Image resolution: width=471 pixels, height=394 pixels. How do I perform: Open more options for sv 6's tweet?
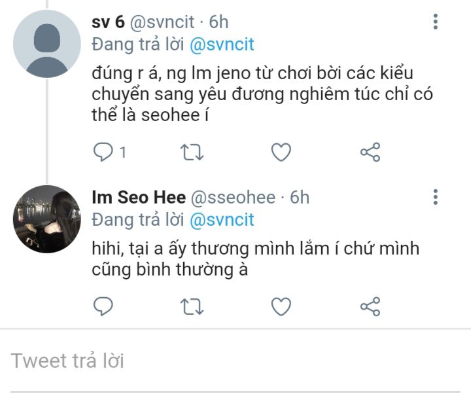[x=436, y=22]
